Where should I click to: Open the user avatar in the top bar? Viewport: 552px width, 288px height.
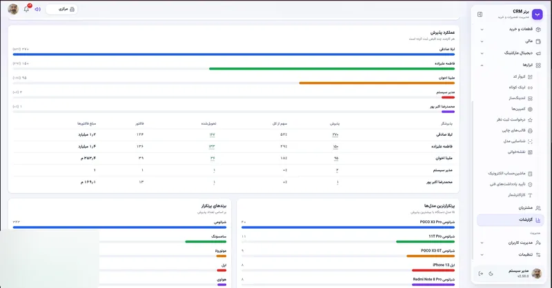click(13, 9)
